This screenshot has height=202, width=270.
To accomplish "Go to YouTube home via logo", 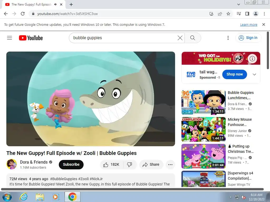I will coord(31,38).
